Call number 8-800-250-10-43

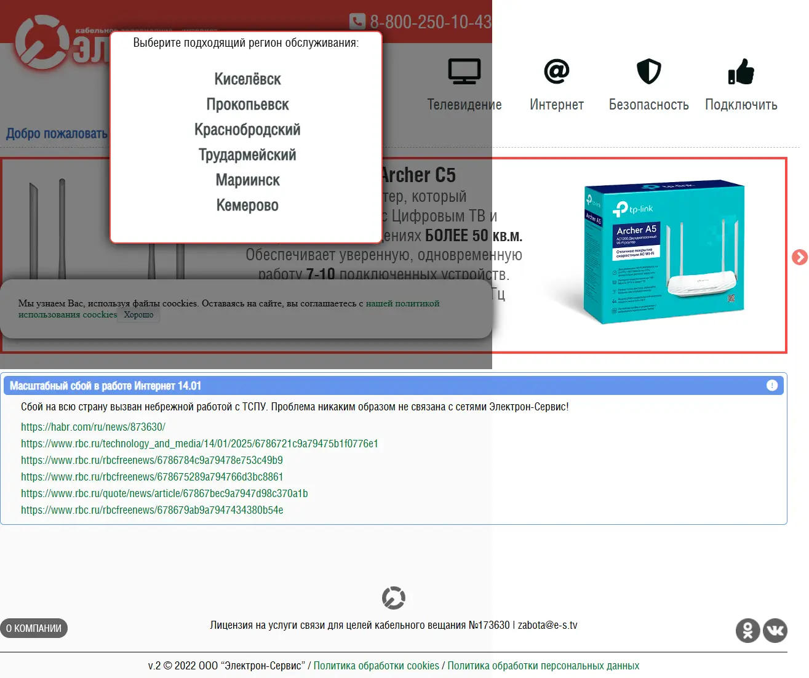pyautogui.click(x=431, y=22)
